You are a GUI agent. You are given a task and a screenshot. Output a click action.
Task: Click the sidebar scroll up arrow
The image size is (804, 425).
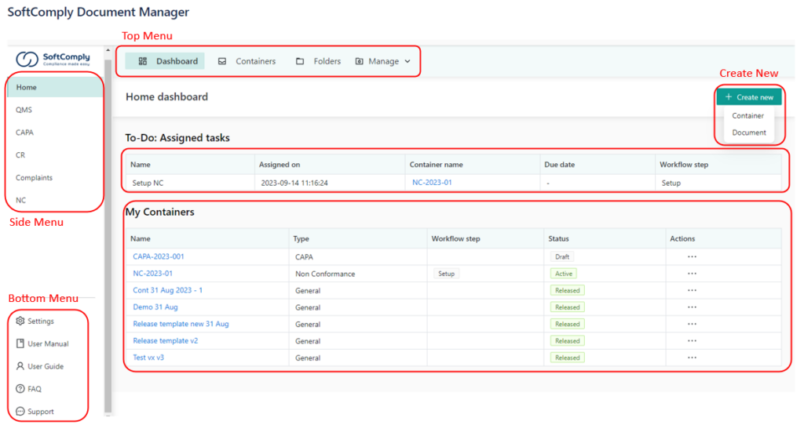click(x=108, y=50)
